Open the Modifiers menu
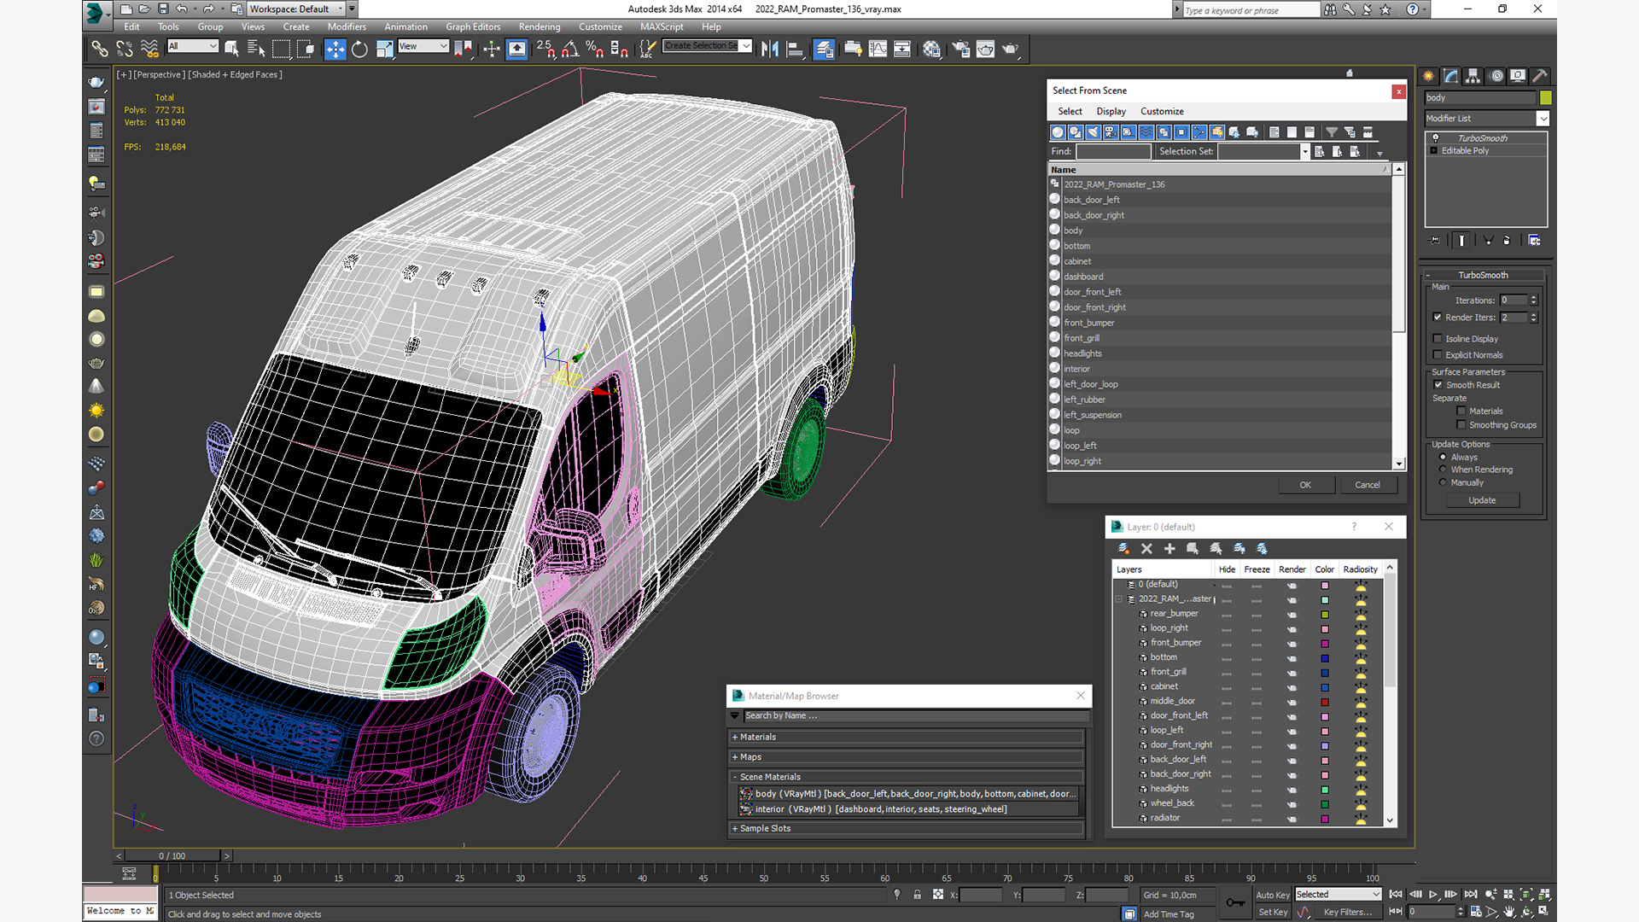The image size is (1639, 922). click(347, 27)
